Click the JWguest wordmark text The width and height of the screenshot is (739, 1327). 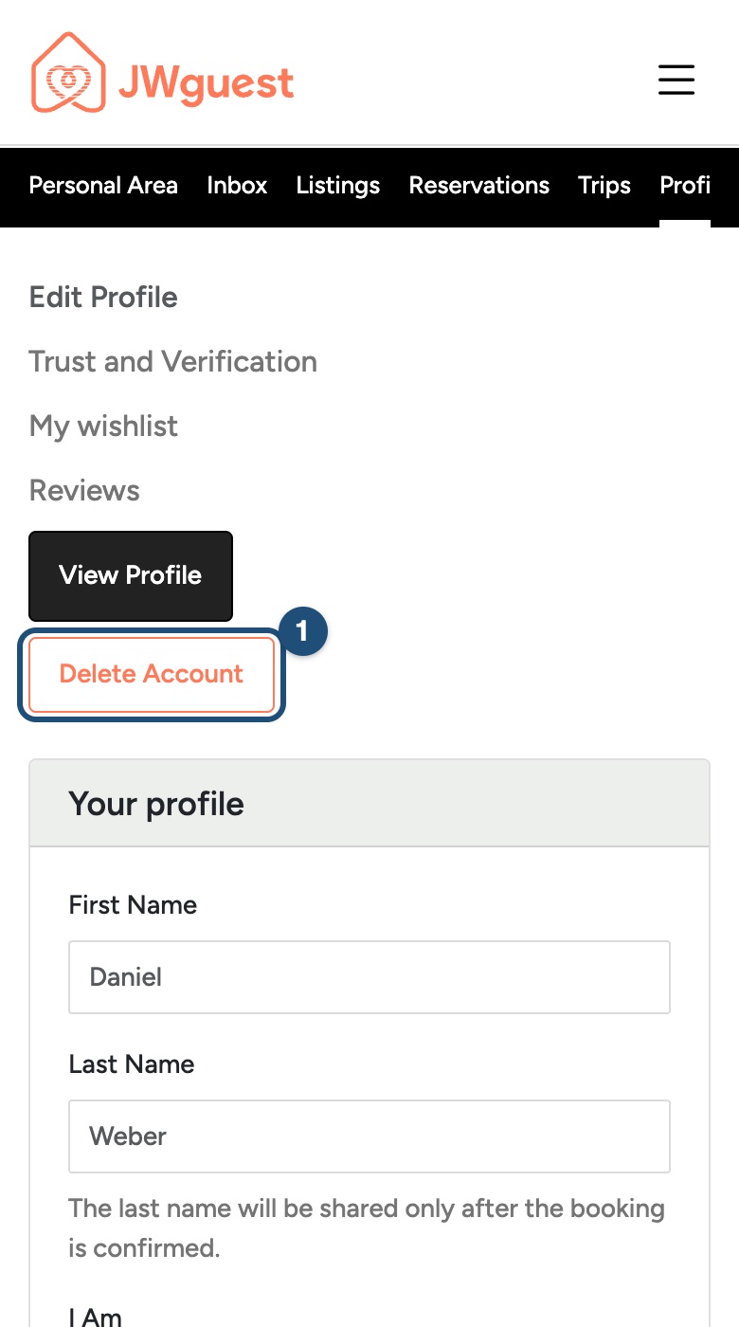(206, 83)
